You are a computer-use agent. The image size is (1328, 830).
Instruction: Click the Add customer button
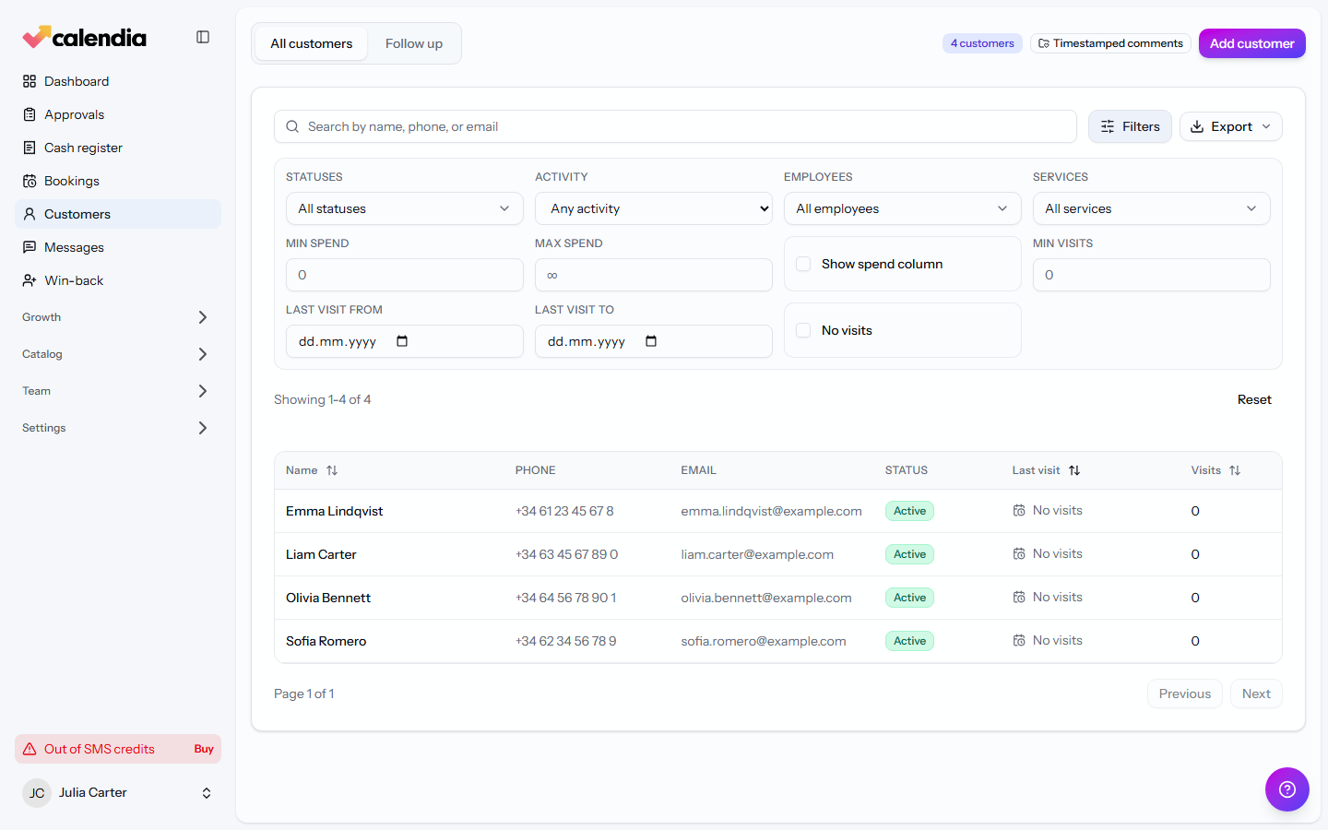click(x=1252, y=43)
